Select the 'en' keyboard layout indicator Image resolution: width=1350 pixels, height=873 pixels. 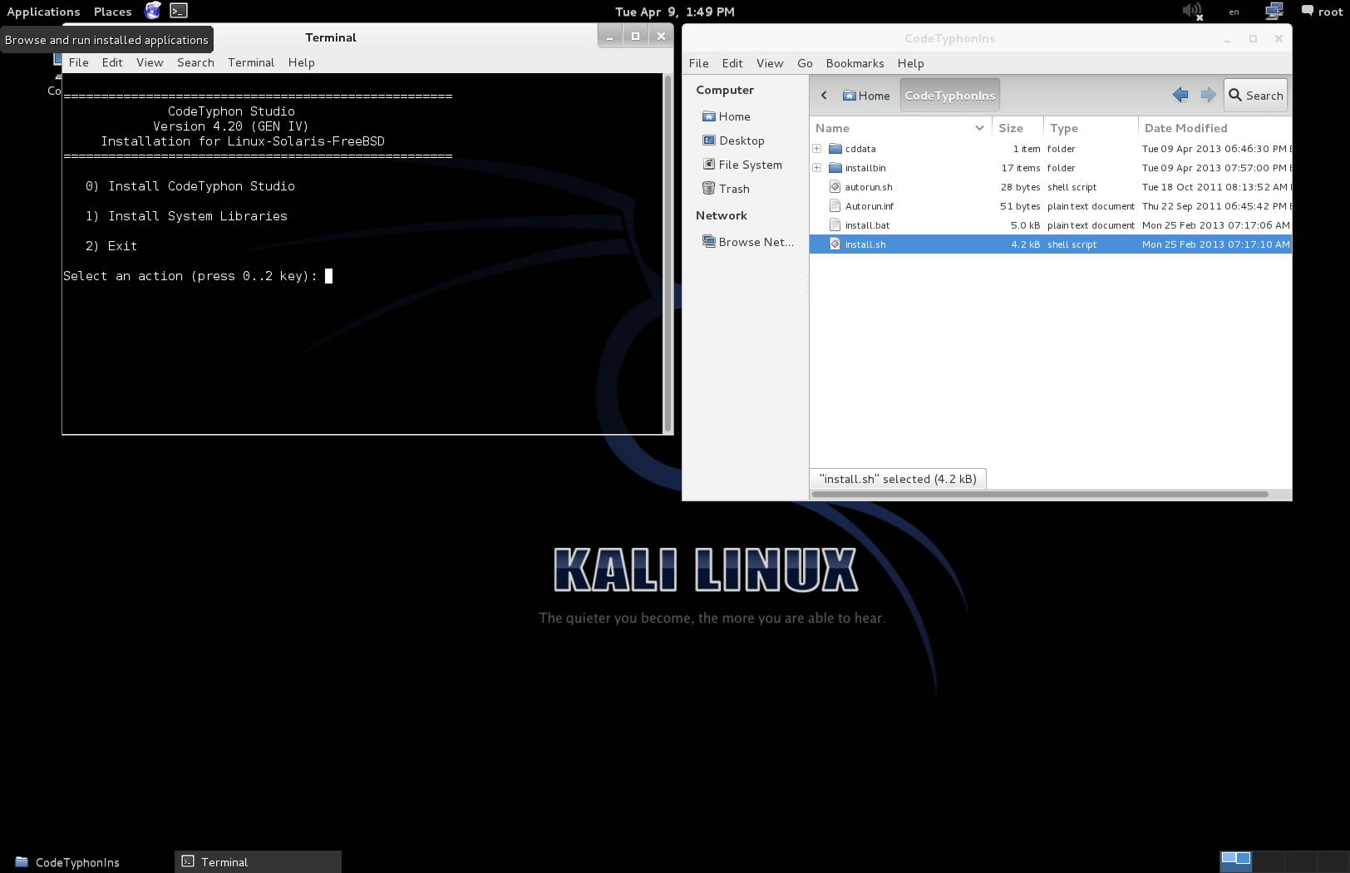click(1234, 12)
